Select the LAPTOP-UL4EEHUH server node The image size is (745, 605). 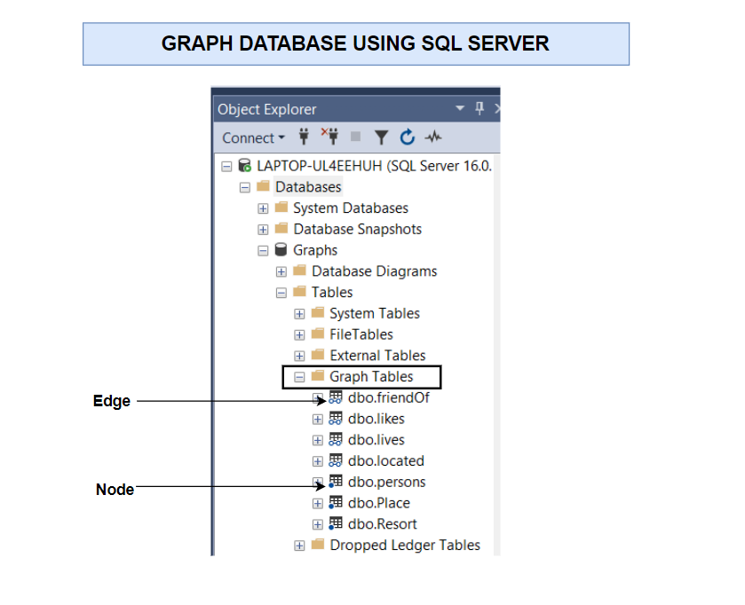pos(373,166)
